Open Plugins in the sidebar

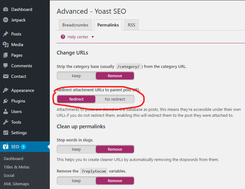18,101
